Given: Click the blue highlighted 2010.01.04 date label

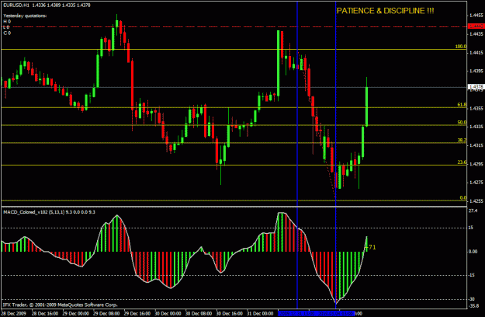Looking at the screenshot, I should tap(336, 314).
